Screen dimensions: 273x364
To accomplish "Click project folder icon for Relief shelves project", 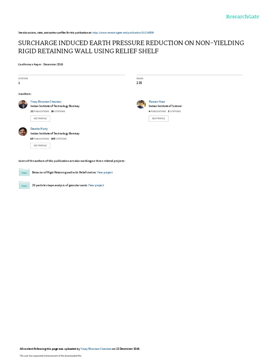I will point(24,172).
